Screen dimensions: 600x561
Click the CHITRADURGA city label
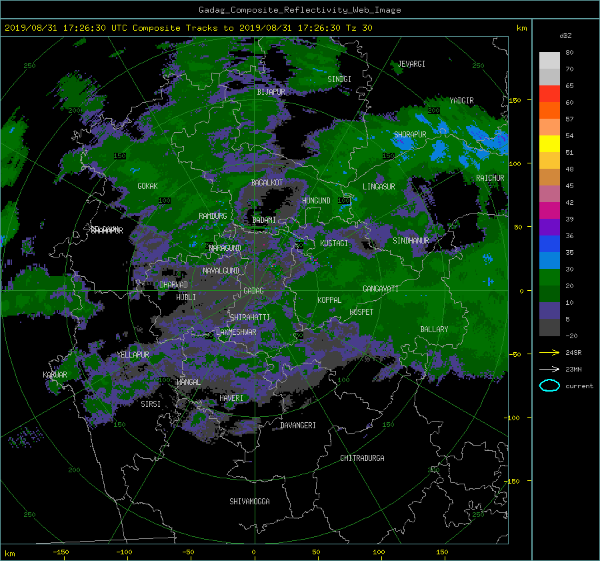[363, 458]
